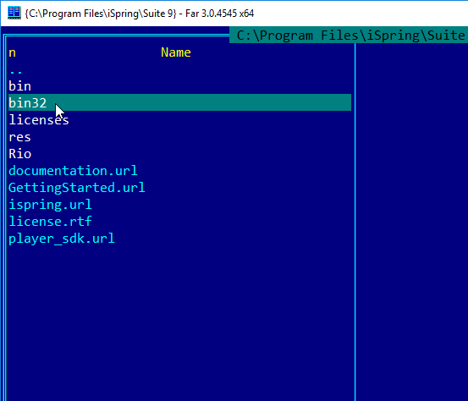Click the panel's left double border
Screen dimensions: 468x401
pos(4,217)
